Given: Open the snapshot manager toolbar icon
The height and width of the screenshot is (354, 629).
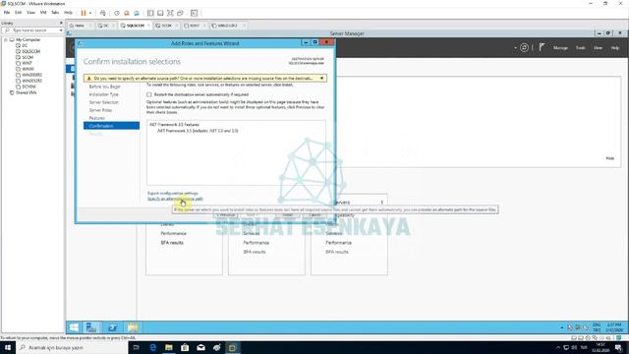Looking at the screenshot, I should pyautogui.click(x=137, y=13).
